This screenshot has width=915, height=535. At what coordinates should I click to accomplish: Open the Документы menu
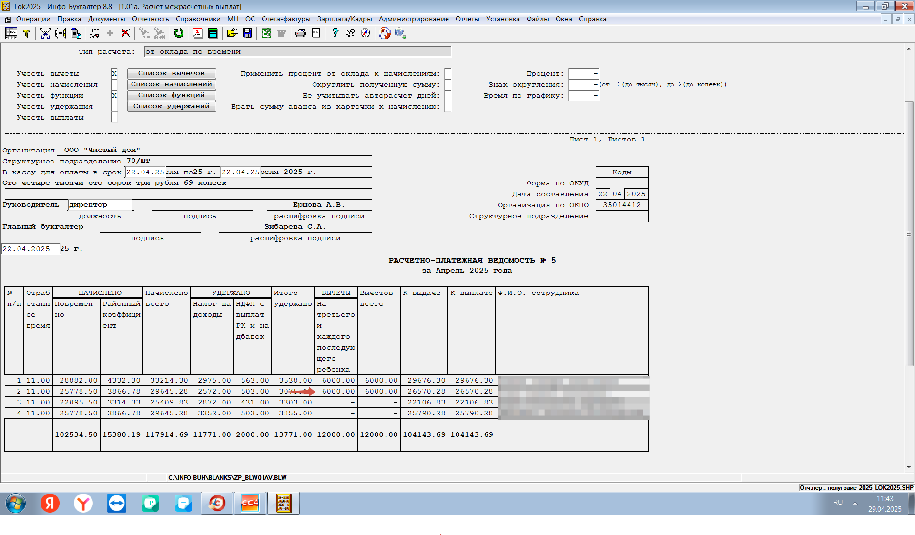click(x=106, y=19)
